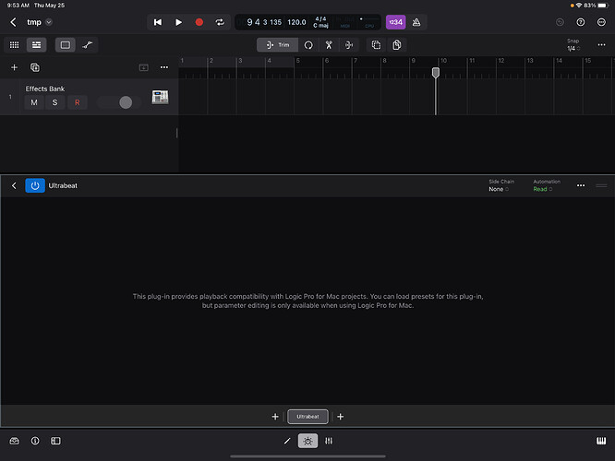This screenshot has width=615, height=461.
Task: Open the editor pencil icon
Action: (x=287, y=441)
